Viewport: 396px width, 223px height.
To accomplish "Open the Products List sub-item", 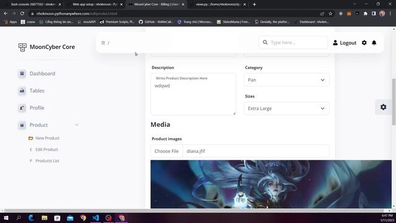I will 47,161.
